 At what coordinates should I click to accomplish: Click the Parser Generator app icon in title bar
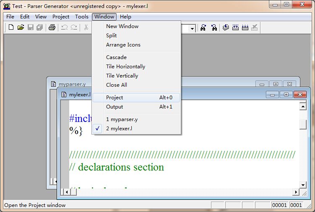pyautogui.click(x=7, y=6)
